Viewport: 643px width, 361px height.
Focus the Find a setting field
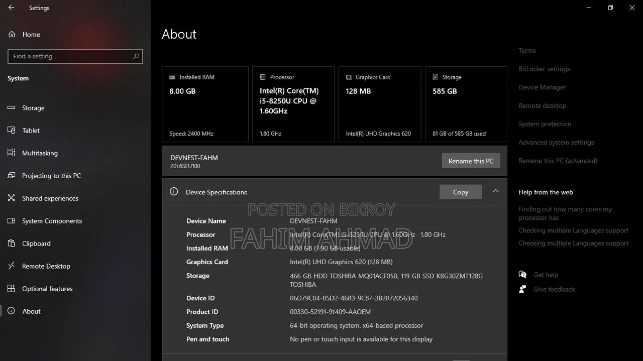click(75, 56)
